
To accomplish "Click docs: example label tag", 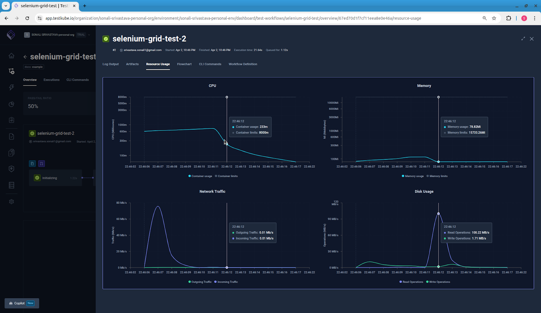I will pos(33,67).
